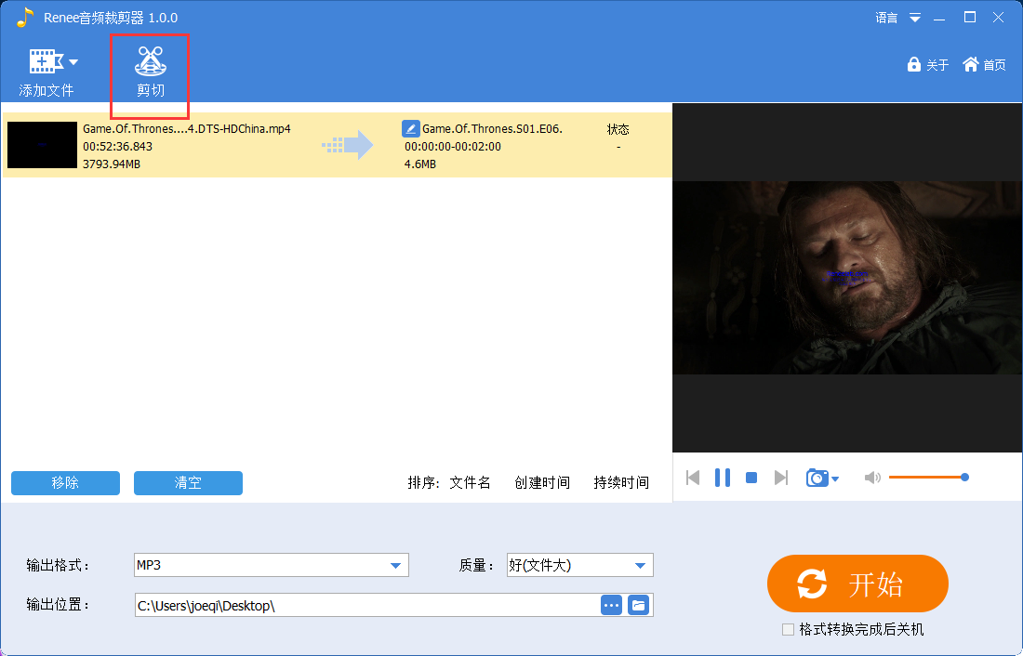Sort list by 持续时间
This screenshot has height=656, width=1023.
pyautogui.click(x=621, y=482)
